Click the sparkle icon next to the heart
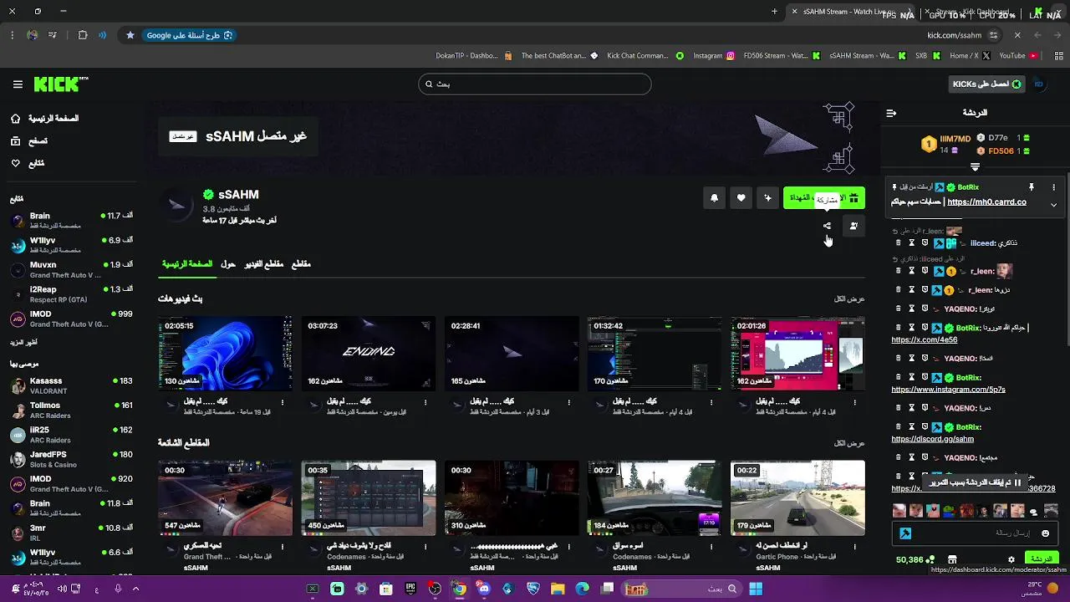Image resolution: width=1070 pixels, height=602 pixels. (767, 198)
